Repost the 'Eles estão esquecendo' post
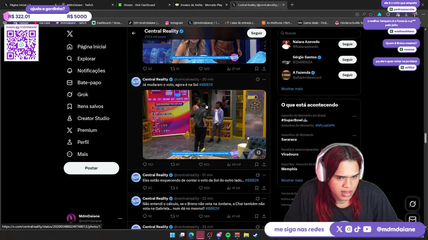This screenshot has height=240, width=428. point(174,188)
